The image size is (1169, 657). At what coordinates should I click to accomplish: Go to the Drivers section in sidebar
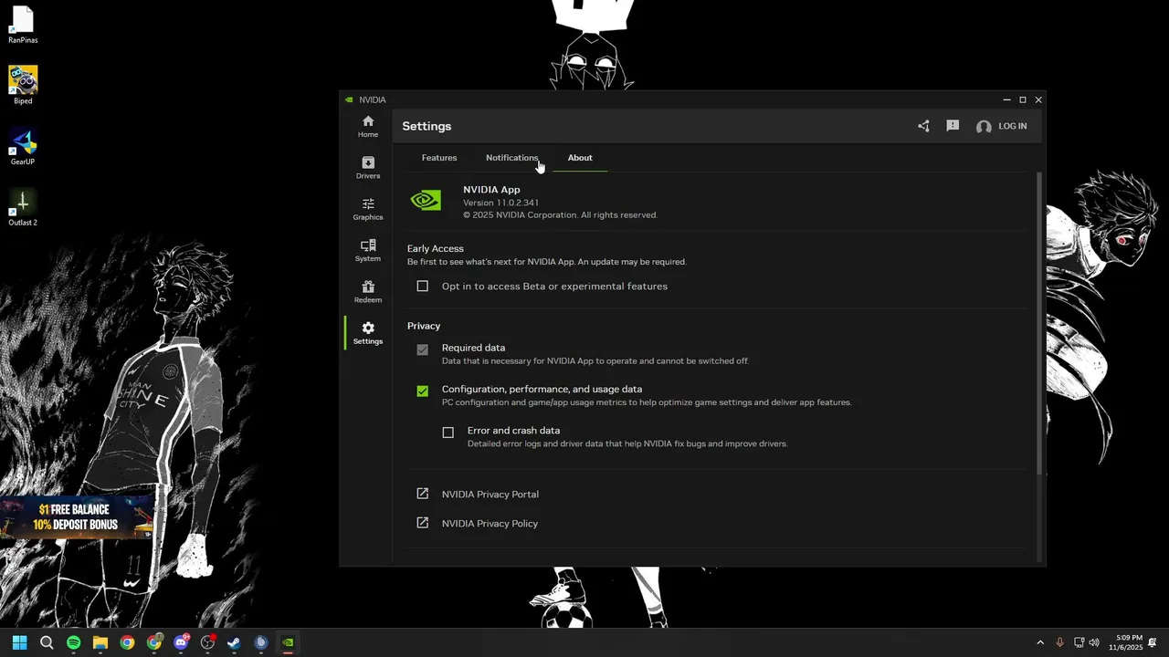pos(368,168)
